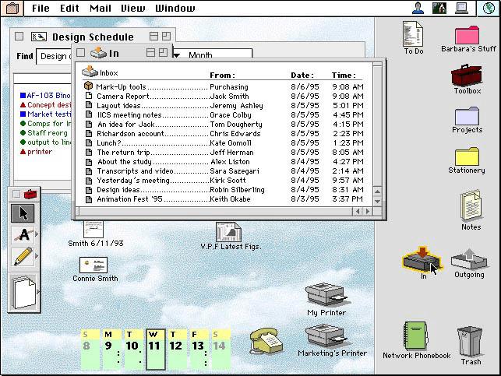
Task: Open the Stationery folder
Action: click(467, 156)
